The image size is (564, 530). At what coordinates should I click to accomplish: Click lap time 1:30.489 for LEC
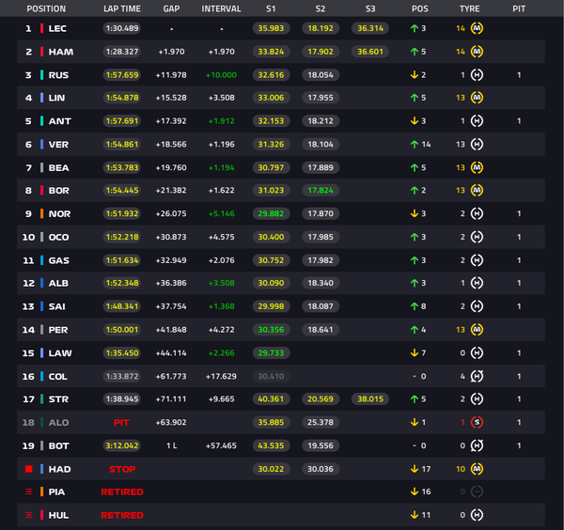[122, 28]
